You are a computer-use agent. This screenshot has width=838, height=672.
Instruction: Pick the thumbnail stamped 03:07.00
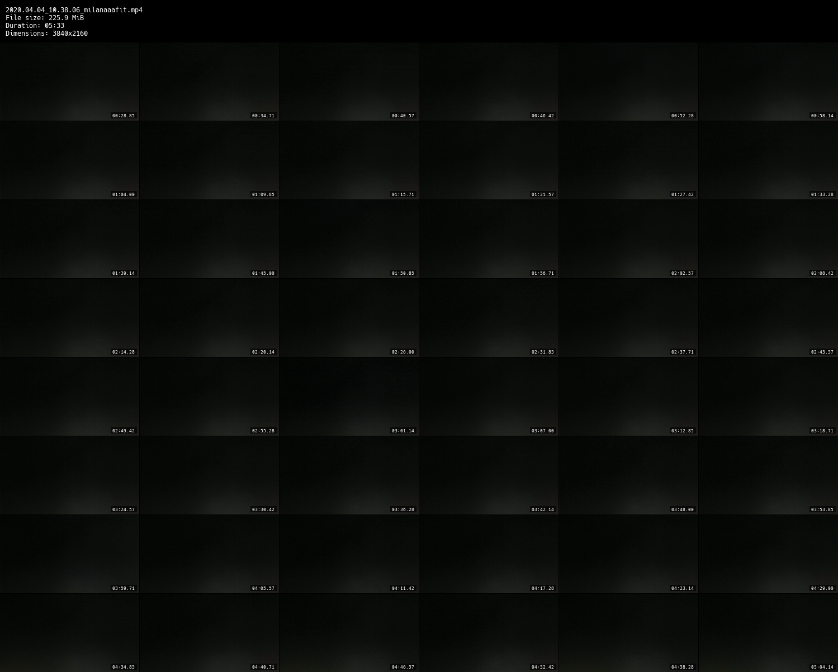tap(489, 397)
